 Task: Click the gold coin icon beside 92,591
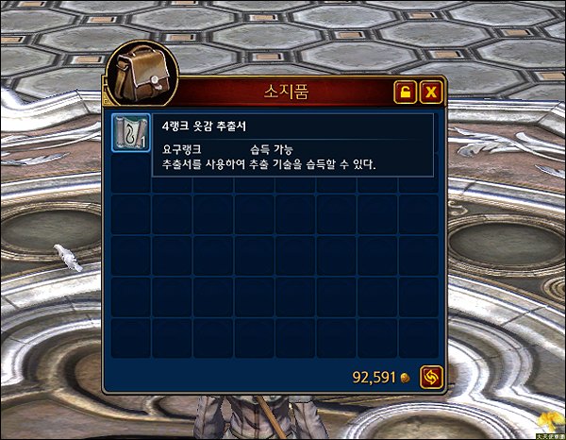pos(406,378)
